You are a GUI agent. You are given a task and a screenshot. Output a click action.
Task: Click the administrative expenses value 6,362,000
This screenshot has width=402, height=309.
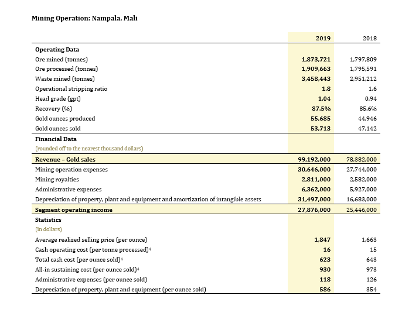coord(316,190)
